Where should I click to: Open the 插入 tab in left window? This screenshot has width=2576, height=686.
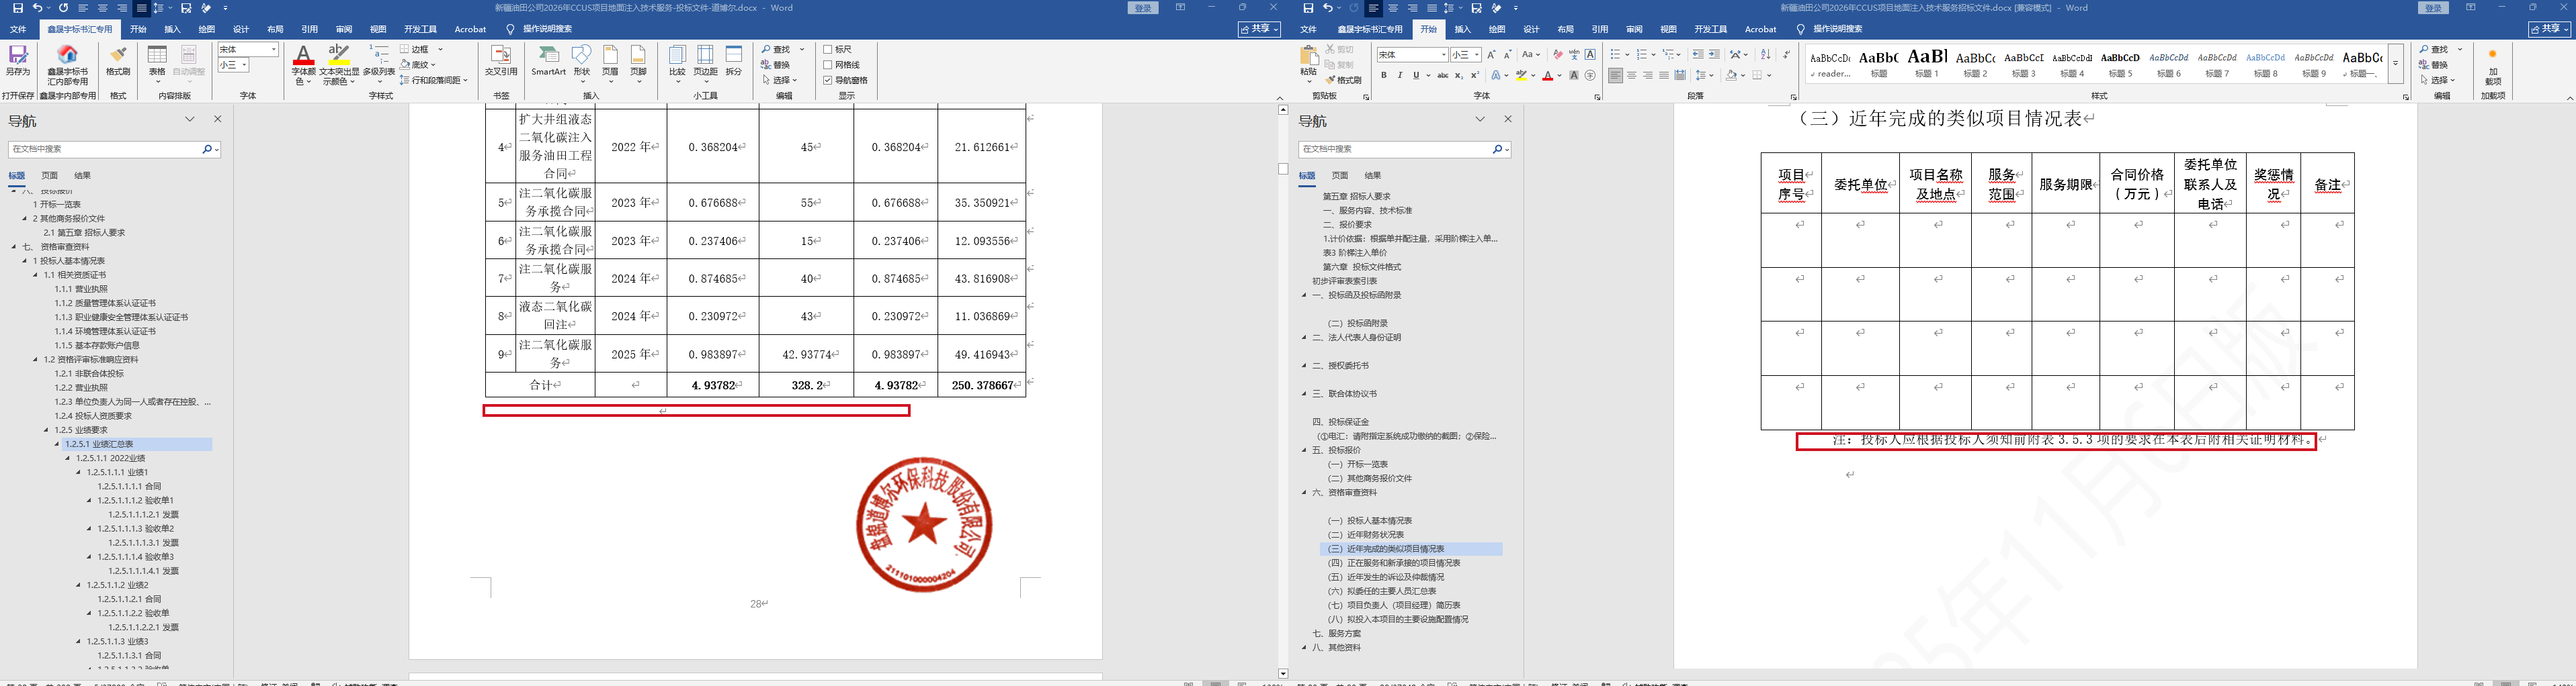click(172, 30)
